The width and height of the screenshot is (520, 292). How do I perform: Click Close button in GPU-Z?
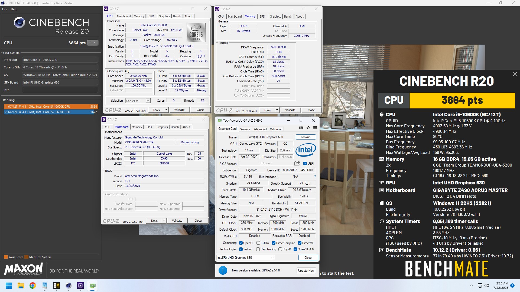click(x=308, y=258)
